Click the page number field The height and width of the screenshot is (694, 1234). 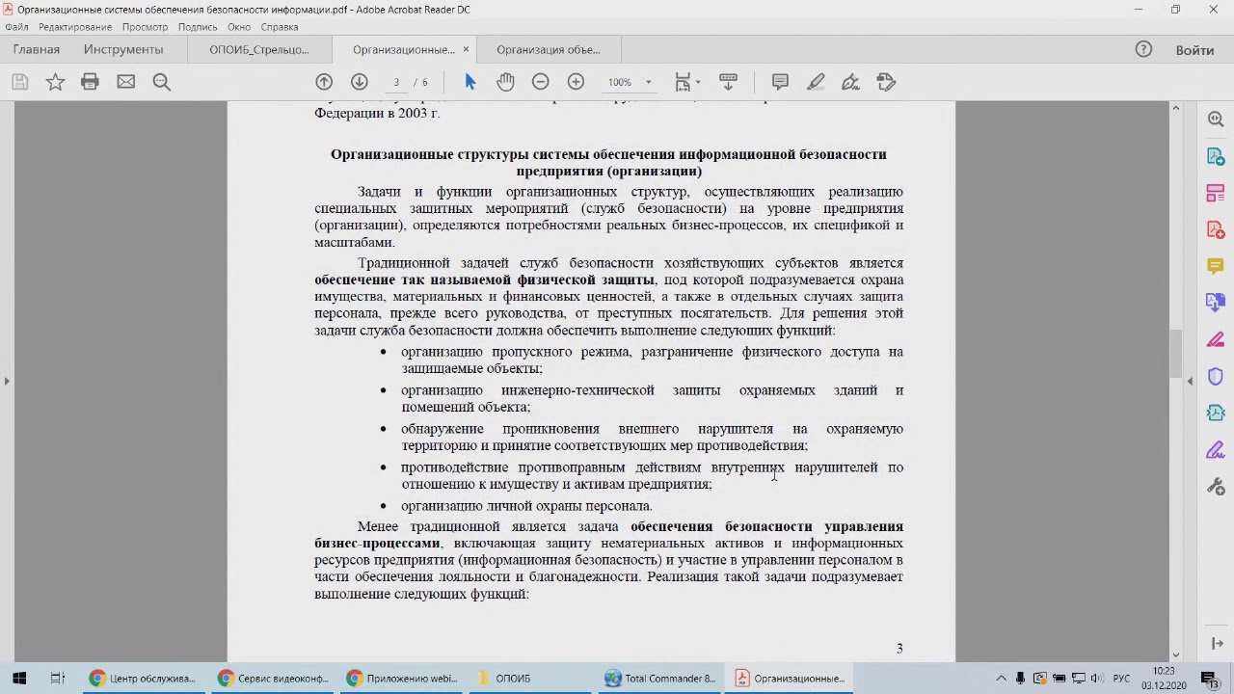(x=396, y=82)
